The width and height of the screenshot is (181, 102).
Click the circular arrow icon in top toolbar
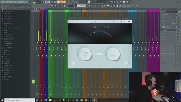pos(111,2)
